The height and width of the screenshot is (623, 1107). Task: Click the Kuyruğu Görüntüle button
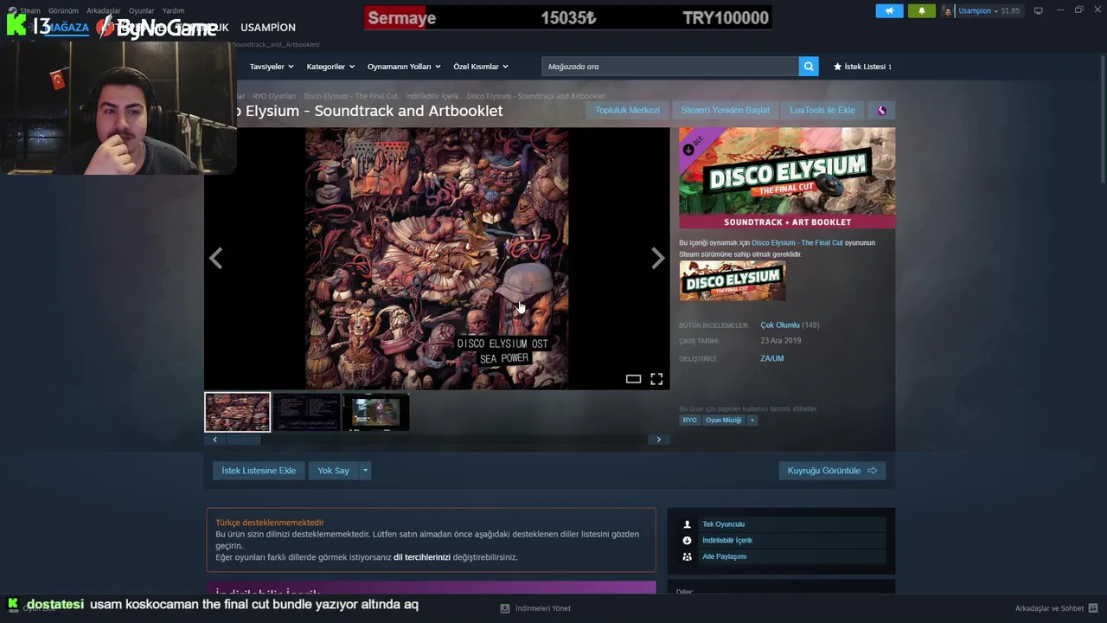(832, 471)
